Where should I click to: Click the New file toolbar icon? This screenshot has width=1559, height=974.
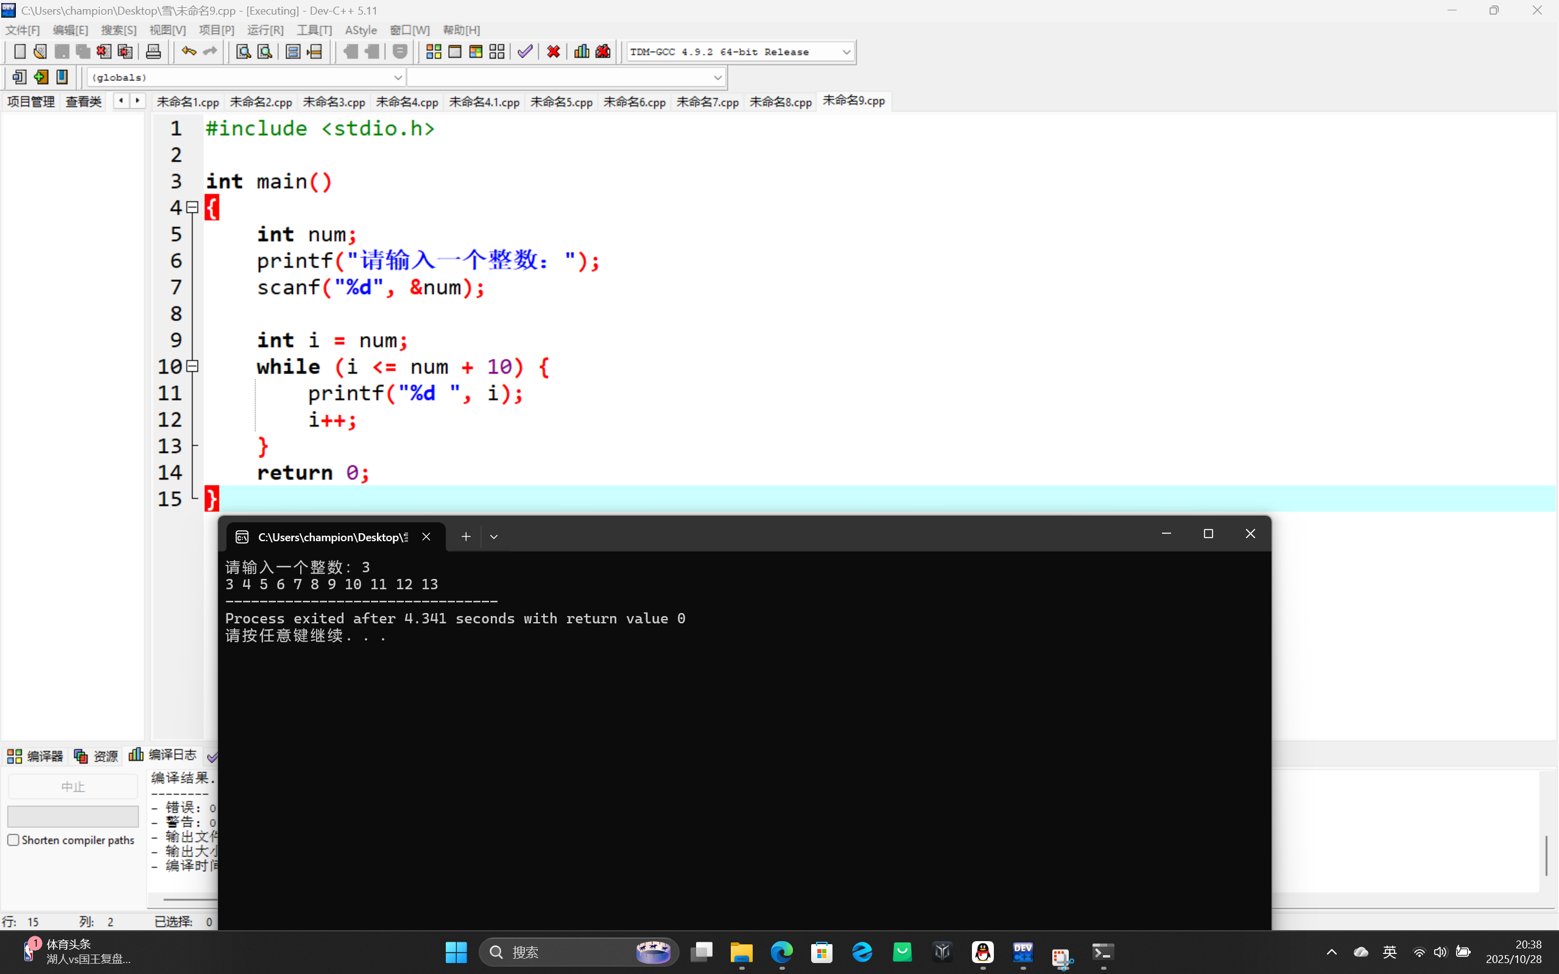(19, 52)
